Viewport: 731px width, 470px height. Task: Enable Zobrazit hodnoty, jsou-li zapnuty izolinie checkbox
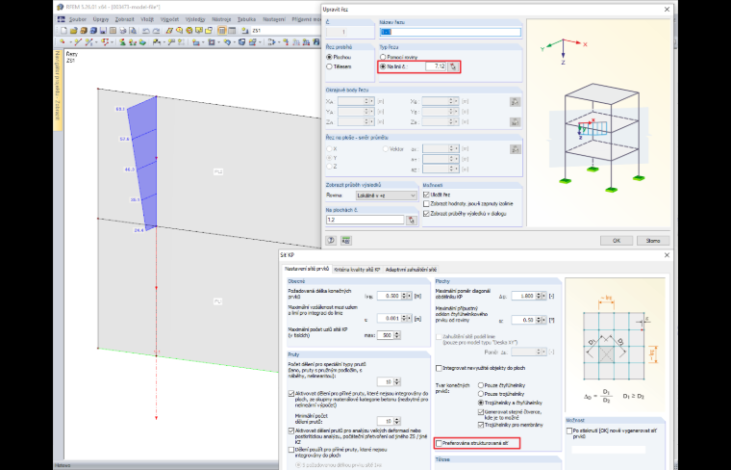(x=426, y=204)
